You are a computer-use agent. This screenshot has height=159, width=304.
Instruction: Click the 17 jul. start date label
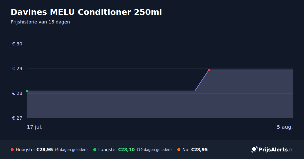[35, 127]
